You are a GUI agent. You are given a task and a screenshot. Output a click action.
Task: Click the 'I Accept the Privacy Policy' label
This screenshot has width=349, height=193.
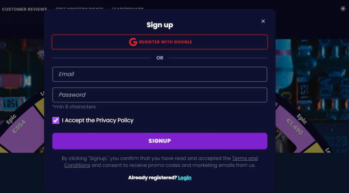pyautogui.click(x=97, y=120)
